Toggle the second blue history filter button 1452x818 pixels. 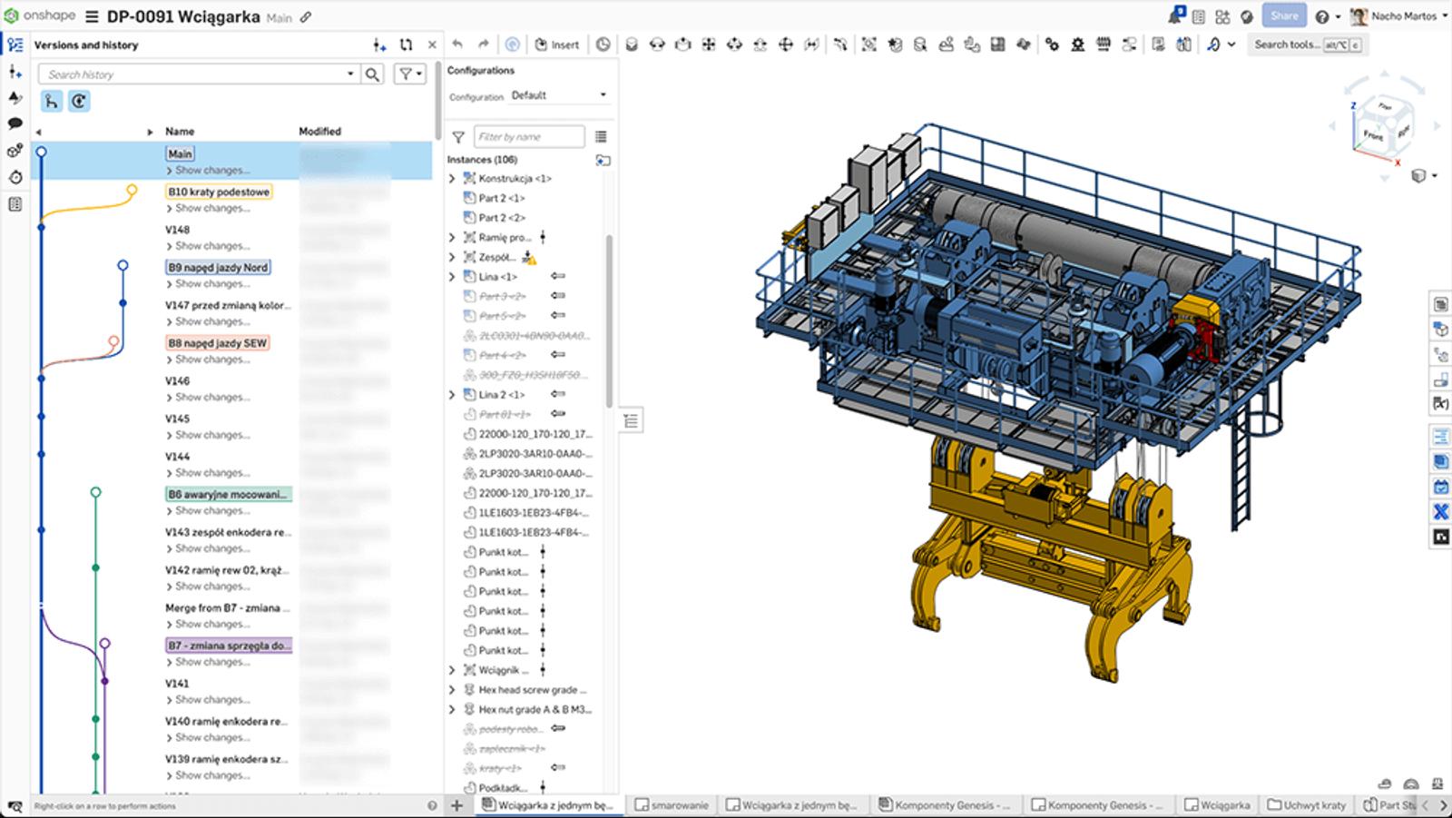coord(79,102)
